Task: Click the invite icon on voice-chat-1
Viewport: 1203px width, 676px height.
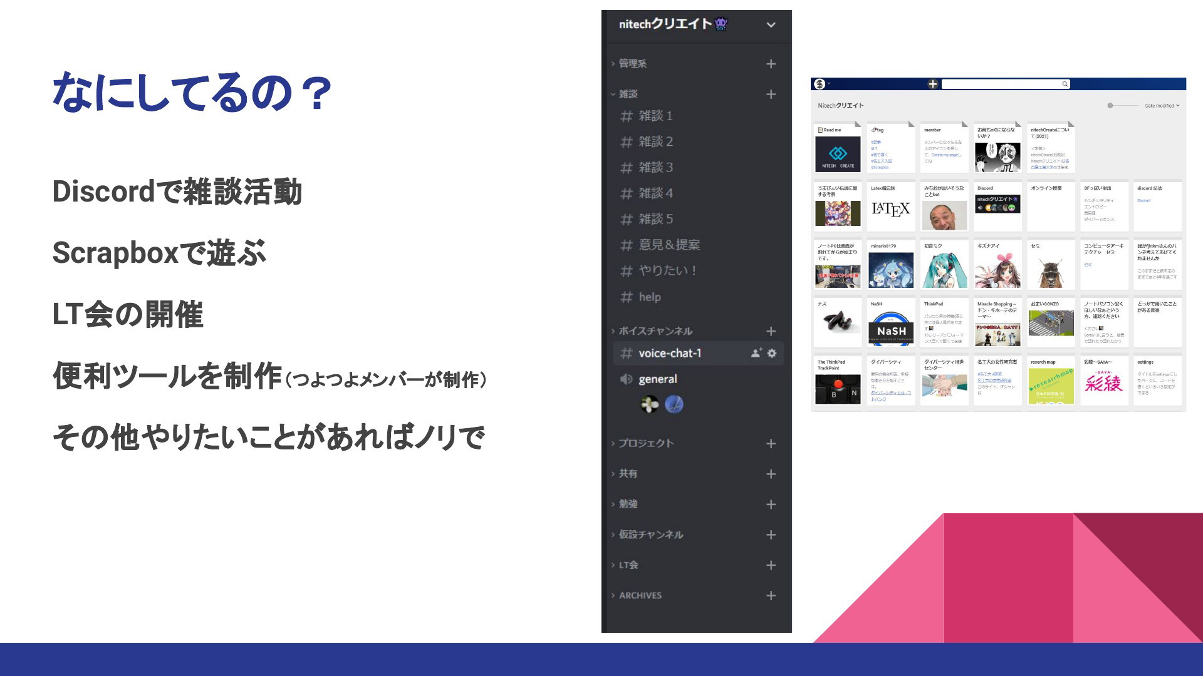Action: point(756,353)
